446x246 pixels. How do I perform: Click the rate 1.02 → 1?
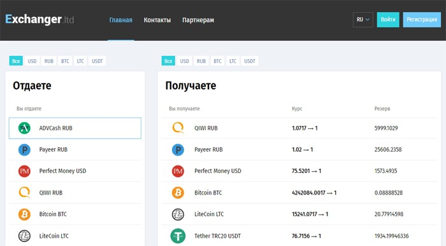pos(303,150)
